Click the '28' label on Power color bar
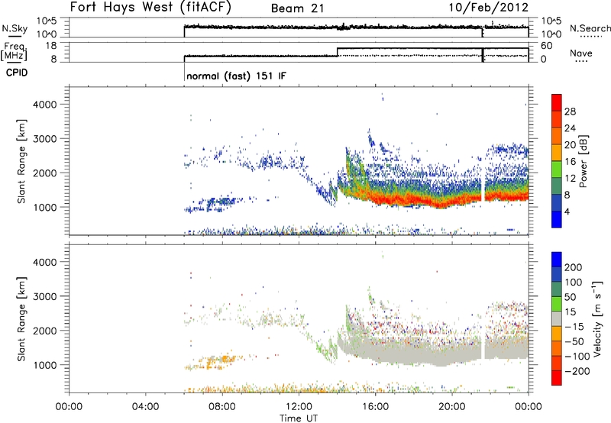611x423 pixels. point(570,111)
